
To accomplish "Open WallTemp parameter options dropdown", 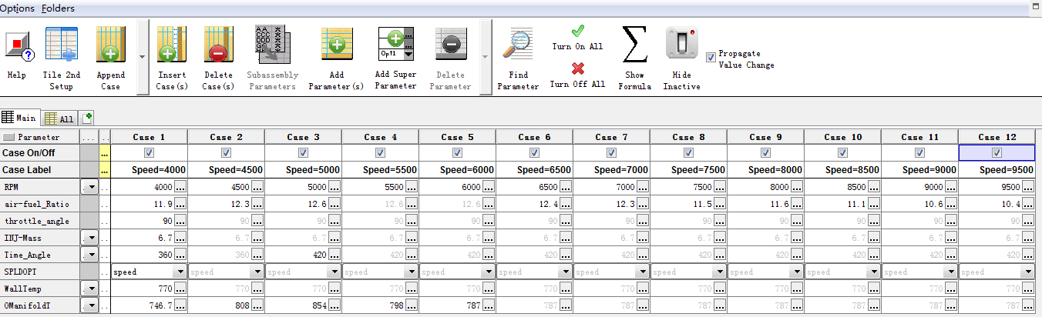I will 89,289.
